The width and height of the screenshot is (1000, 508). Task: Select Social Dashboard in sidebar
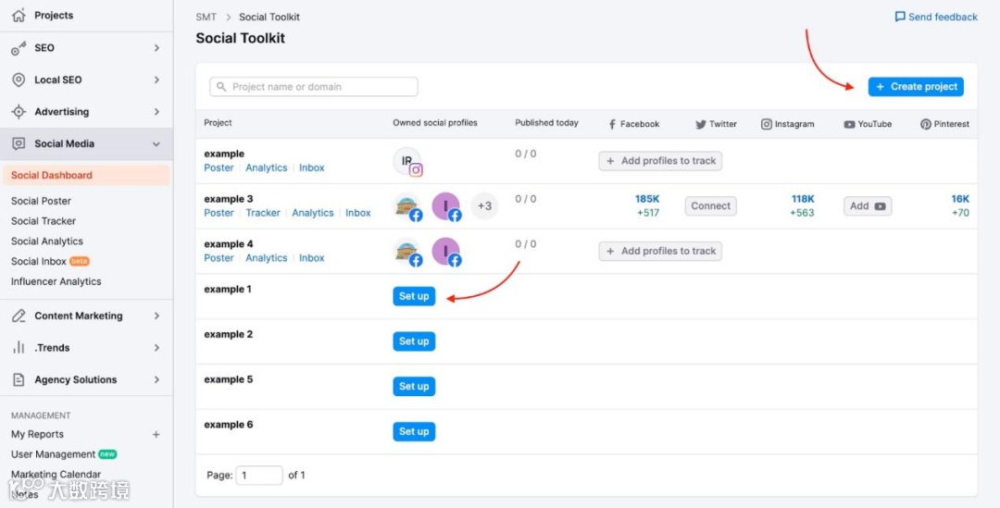click(x=87, y=175)
